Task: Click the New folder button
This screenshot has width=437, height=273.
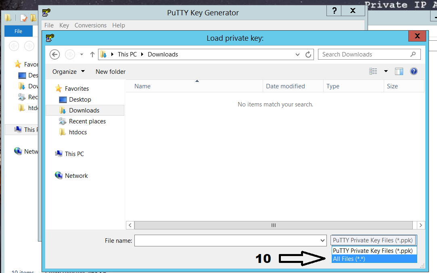Action: click(x=111, y=71)
